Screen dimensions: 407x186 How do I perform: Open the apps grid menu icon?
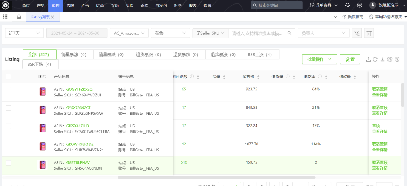tap(5, 17)
